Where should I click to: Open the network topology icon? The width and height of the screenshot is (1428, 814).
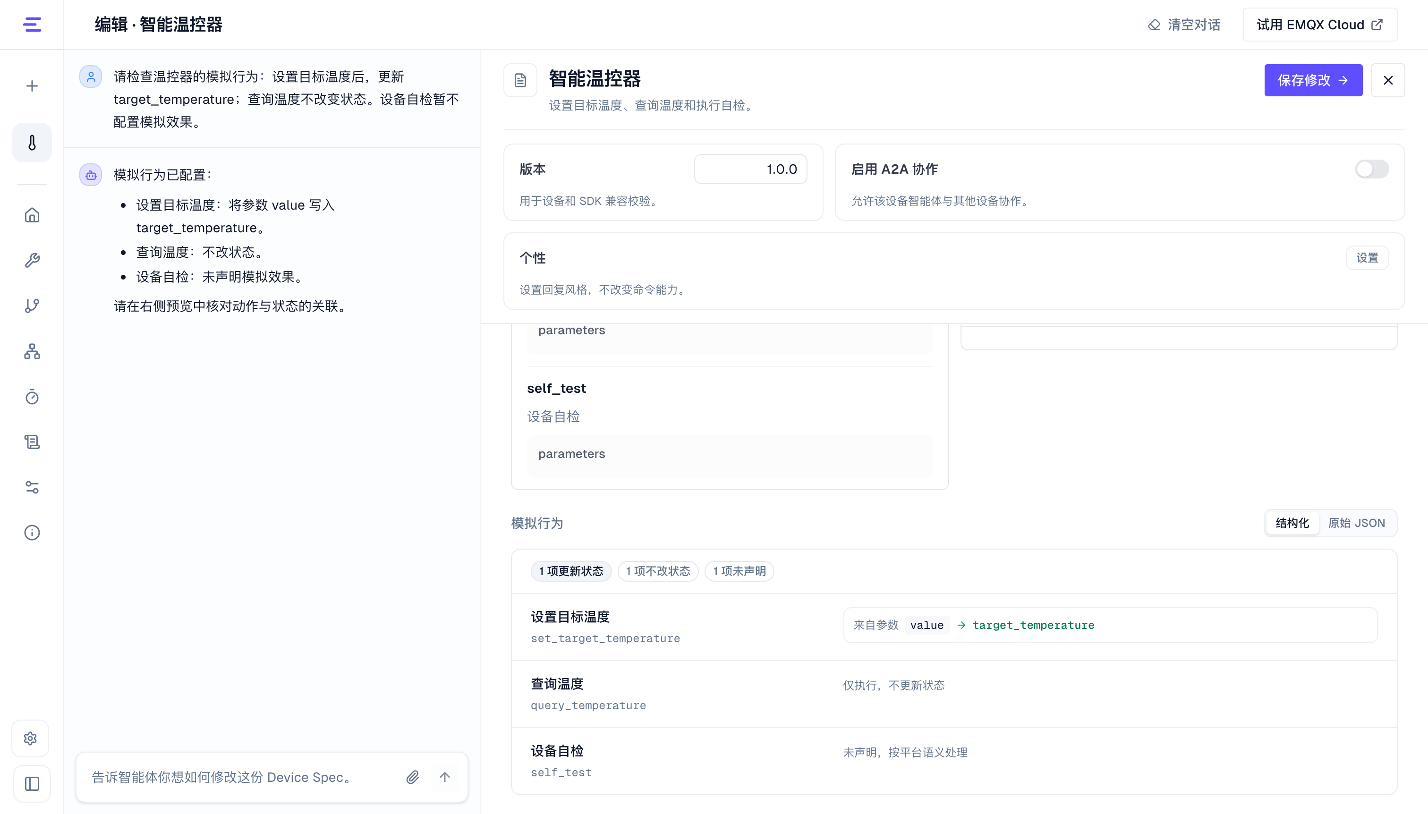click(x=32, y=351)
